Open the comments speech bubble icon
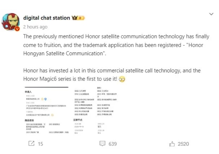The width and height of the screenshot is (219, 154). pos(103,144)
